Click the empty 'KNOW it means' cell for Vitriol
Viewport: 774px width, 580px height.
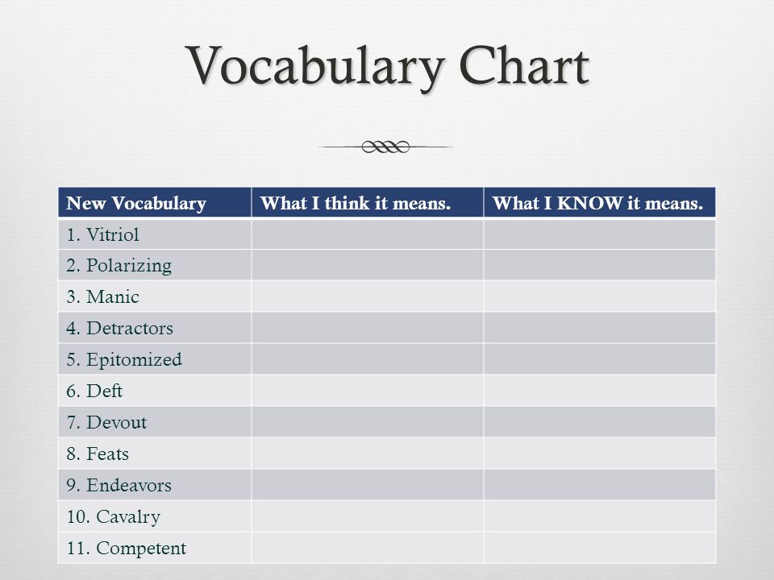click(599, 234)
